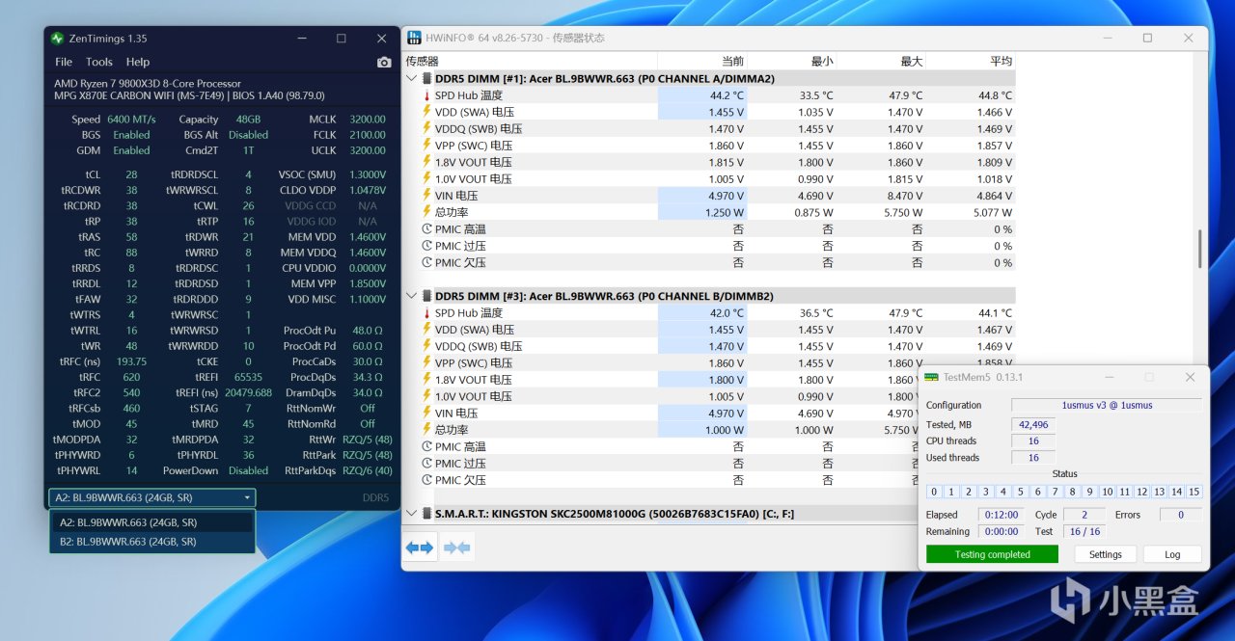Viewport: 1235px width, 641px height.
Task: Click the camera screenshot icon in ZenTimings
Action: click(384, 62)
